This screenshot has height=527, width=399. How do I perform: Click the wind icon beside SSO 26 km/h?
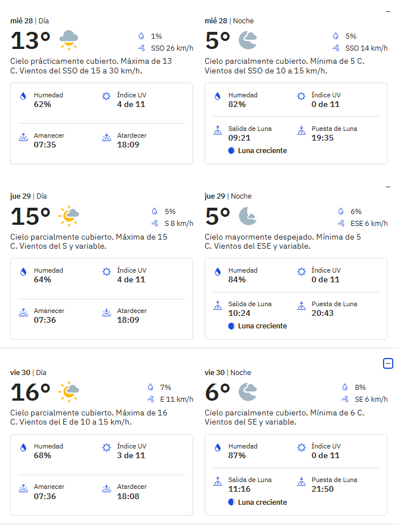(141, 48)
